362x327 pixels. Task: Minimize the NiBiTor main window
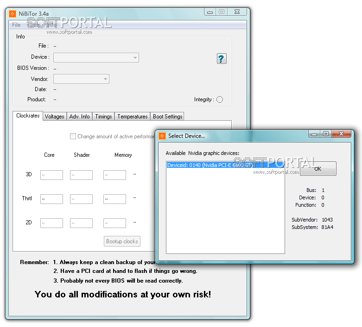point(210,12)
